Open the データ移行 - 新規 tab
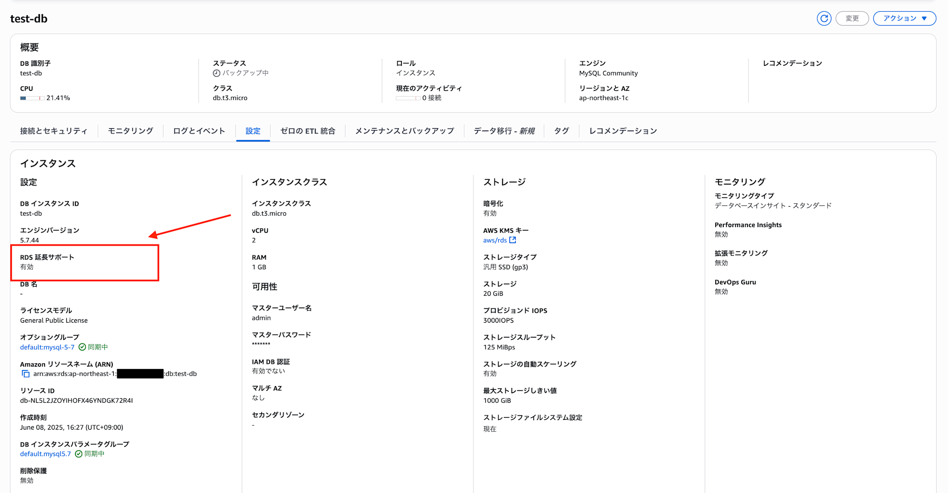948x493 pixels. (x=504, y=131)
